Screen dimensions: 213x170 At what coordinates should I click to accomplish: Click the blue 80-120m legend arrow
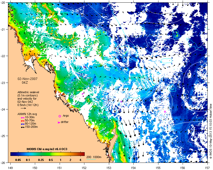pyautogui.click(x=23, y=124)
